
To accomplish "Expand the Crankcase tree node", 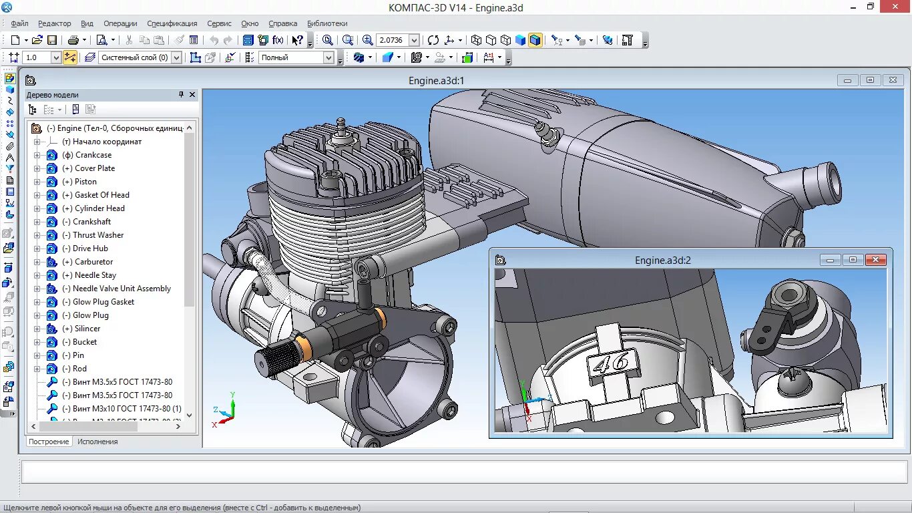I will coord(37,155).
